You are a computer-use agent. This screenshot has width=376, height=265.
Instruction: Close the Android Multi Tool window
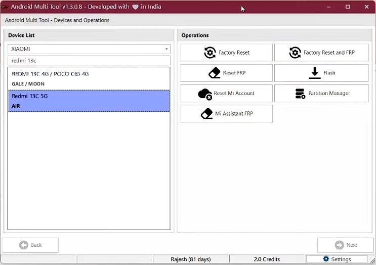366,7
